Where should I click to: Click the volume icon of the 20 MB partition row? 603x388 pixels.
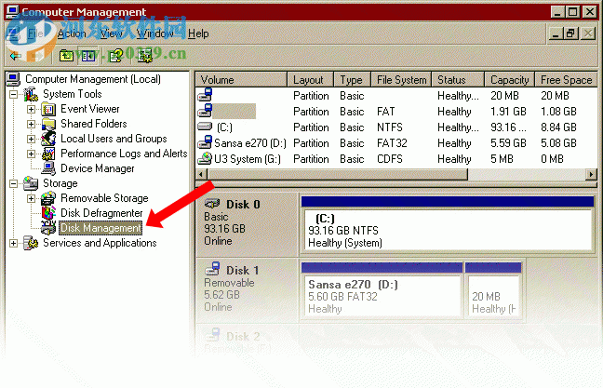point(205,95)
